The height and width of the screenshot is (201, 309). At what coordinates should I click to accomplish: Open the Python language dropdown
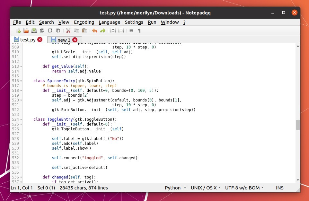(175, 188)
